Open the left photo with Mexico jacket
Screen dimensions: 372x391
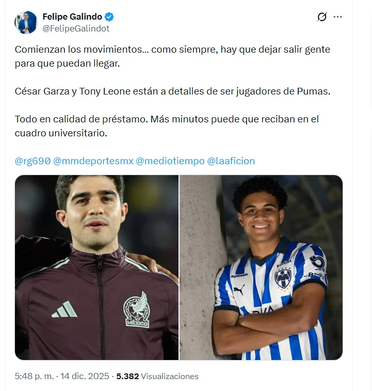click(96, 268)
